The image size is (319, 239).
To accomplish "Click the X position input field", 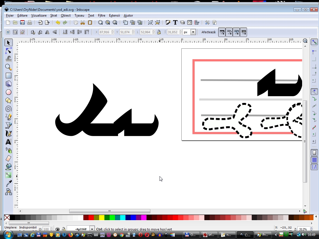I will click(105, 32).
